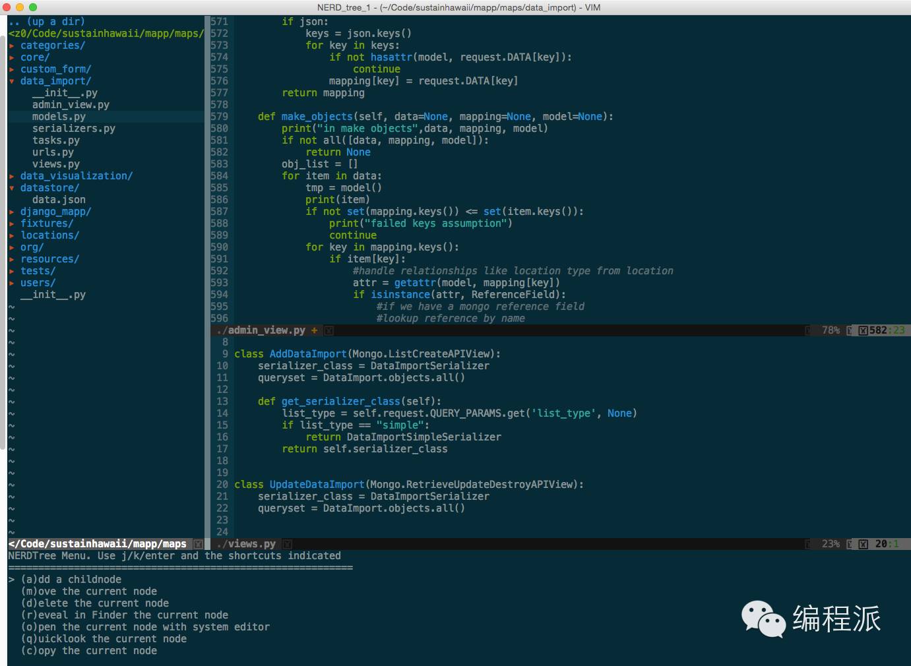Place cursor on line 571 if json:
This screenshot has height=666, width=911.
click(305, 22)
